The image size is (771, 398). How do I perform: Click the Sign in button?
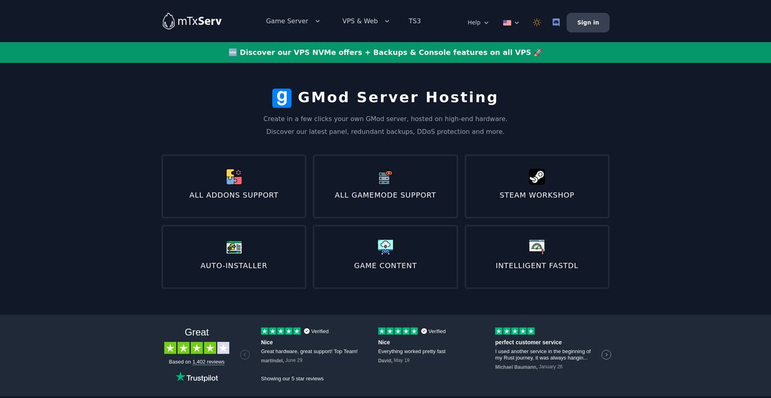588,22
